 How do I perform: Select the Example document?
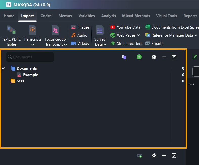30,75
